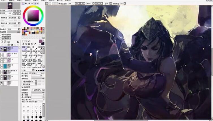This screenshot has height=121, width=213.
Task: Pick the flattest brush edge shape icon
Action: tap(43, 70)
